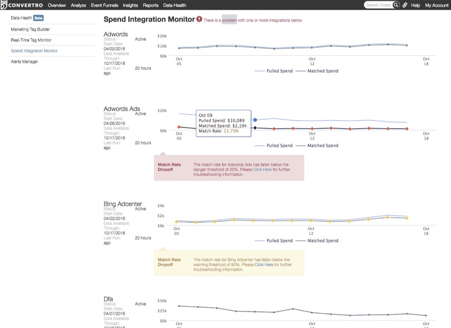This screenshot has height=328, width=451.
Task: Toggle Matched Spend legend in Adwords chart
Action: pos(317,71)
